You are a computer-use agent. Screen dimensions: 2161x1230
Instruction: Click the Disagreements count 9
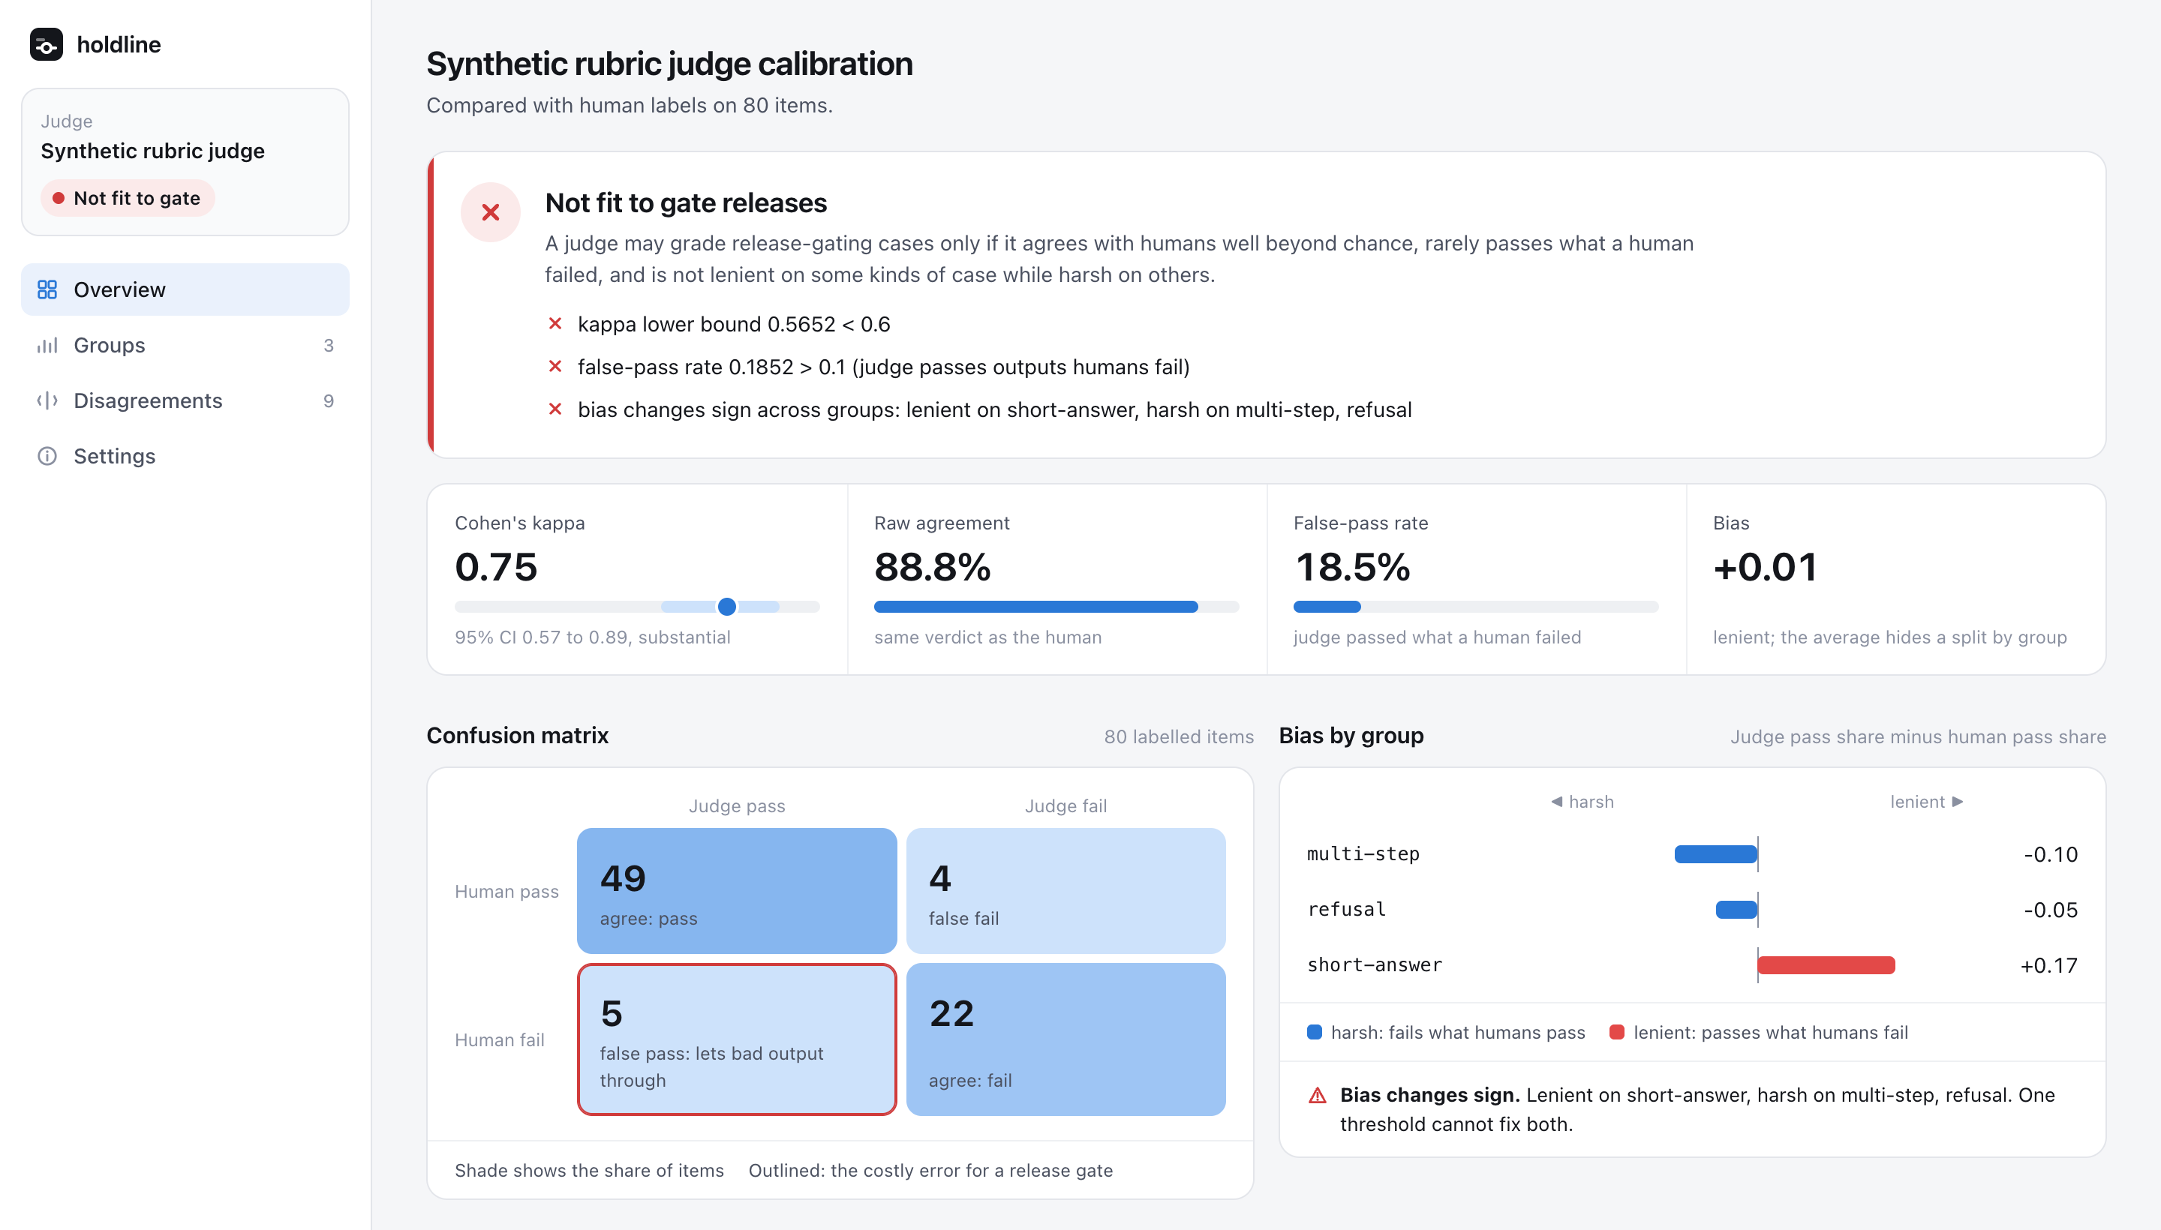[x=329, y=400]
